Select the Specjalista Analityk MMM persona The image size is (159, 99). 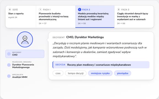click(x=25, y=76)
